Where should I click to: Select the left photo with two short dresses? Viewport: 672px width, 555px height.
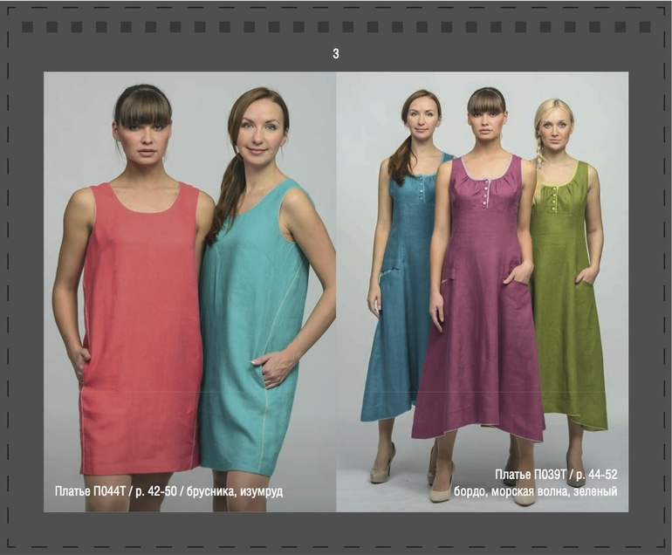(190, 291)
